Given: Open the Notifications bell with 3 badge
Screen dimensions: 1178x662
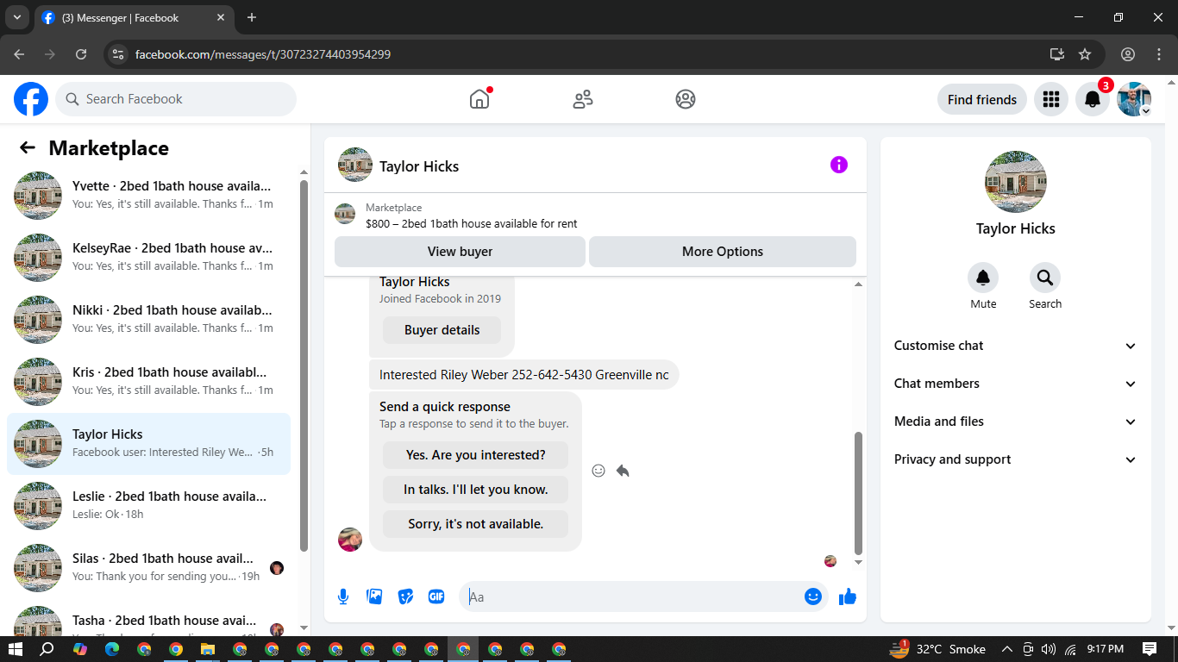Looking at the screenshot, I should point(1092,99).
